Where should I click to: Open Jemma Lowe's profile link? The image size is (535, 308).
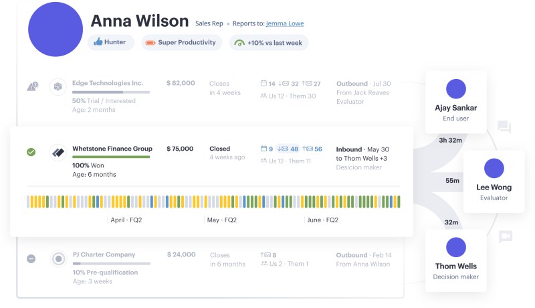[x=284, y=23]
